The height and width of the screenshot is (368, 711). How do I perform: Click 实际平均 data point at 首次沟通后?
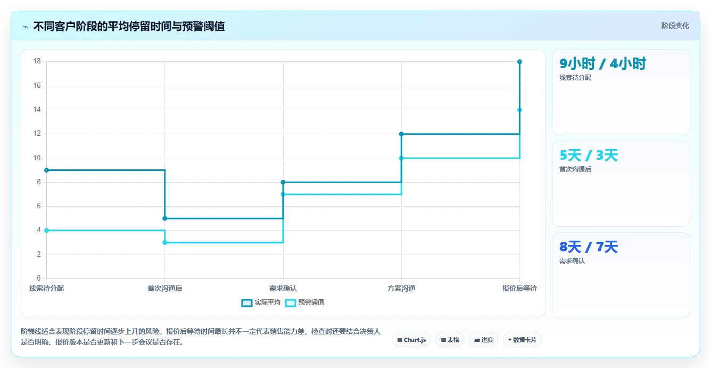tap(164, 218)
